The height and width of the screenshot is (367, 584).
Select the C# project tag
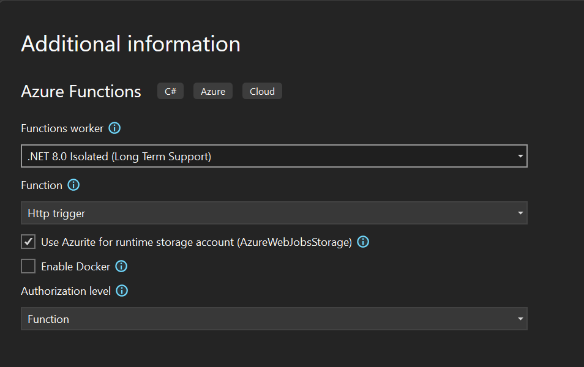point(170,91)
